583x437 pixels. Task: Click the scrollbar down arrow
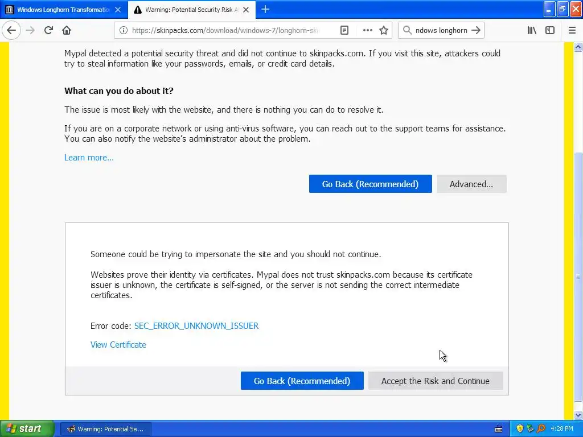(x=578, y=415)
